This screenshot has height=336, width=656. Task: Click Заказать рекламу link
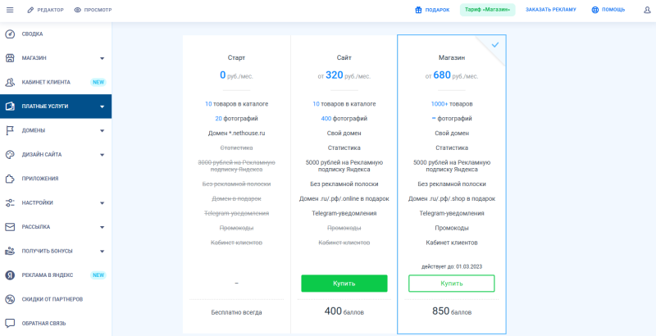[551, 10]
